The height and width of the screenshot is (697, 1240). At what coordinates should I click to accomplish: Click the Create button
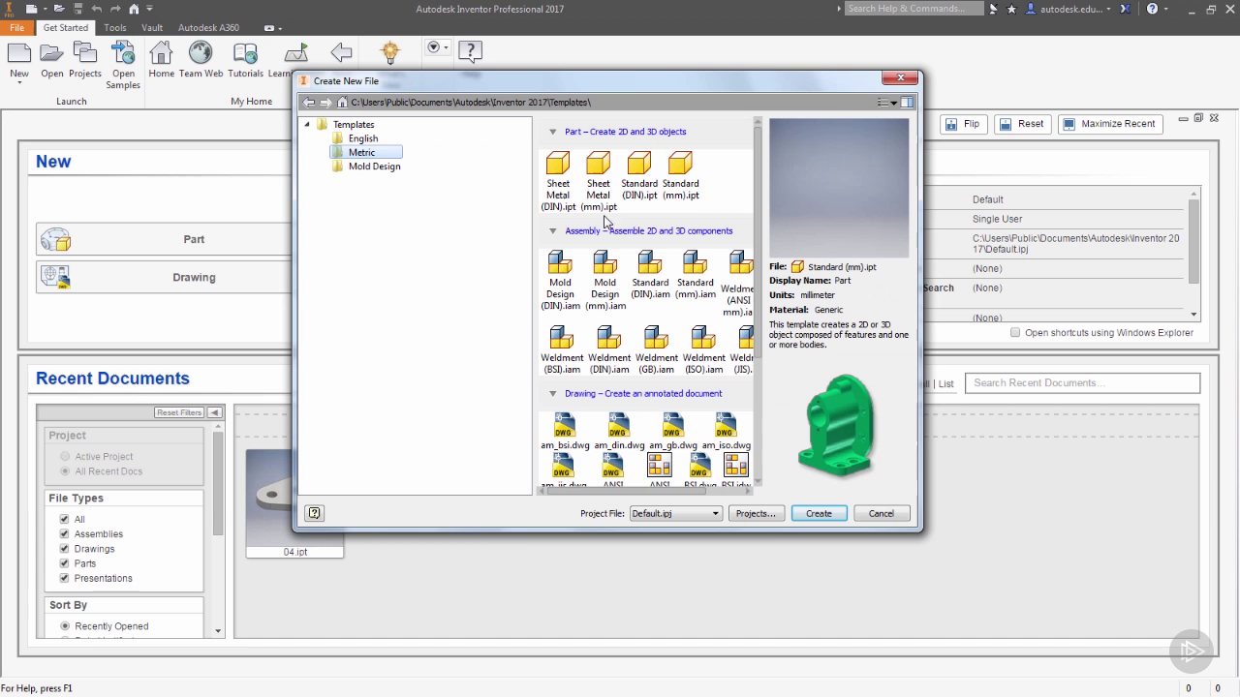coord(819,513)
